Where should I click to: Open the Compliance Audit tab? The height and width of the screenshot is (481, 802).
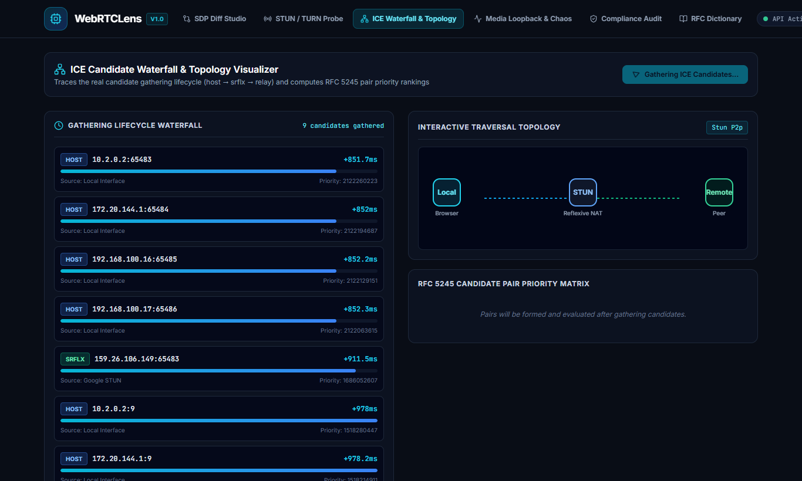coord(626,19)
